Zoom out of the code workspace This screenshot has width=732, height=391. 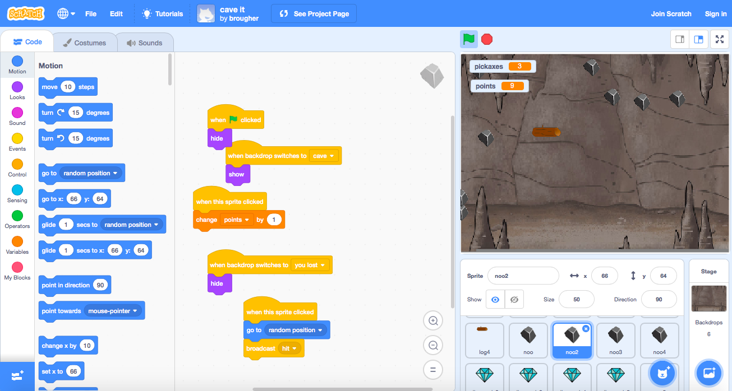coord(433,345)
